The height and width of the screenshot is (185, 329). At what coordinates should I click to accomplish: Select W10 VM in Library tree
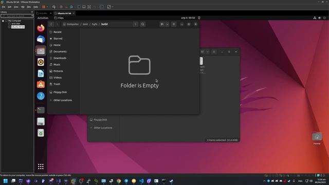point(16,24)
